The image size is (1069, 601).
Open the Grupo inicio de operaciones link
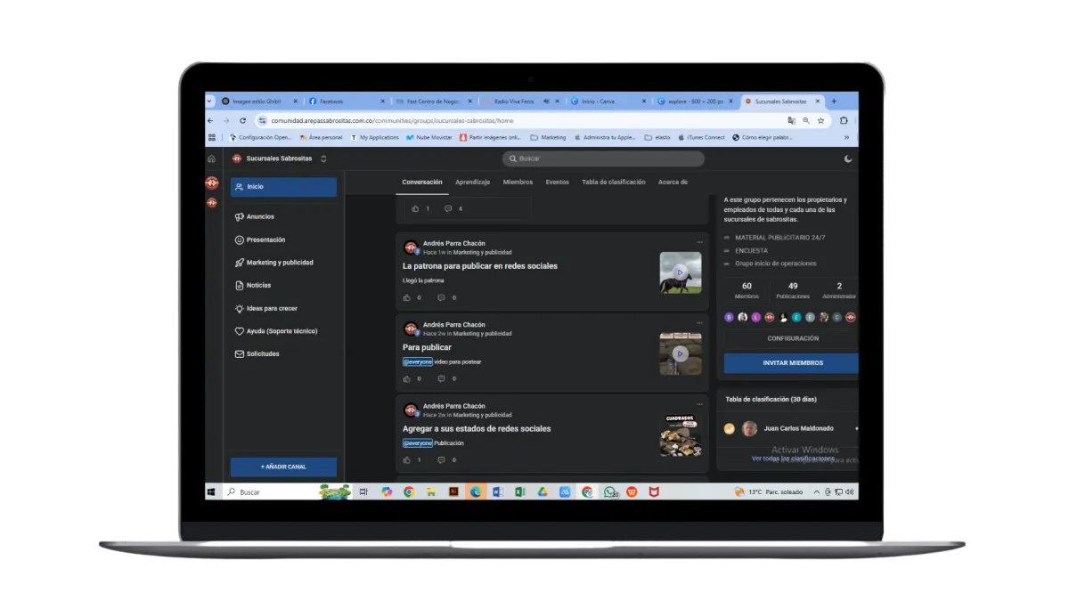coord(775,264)
